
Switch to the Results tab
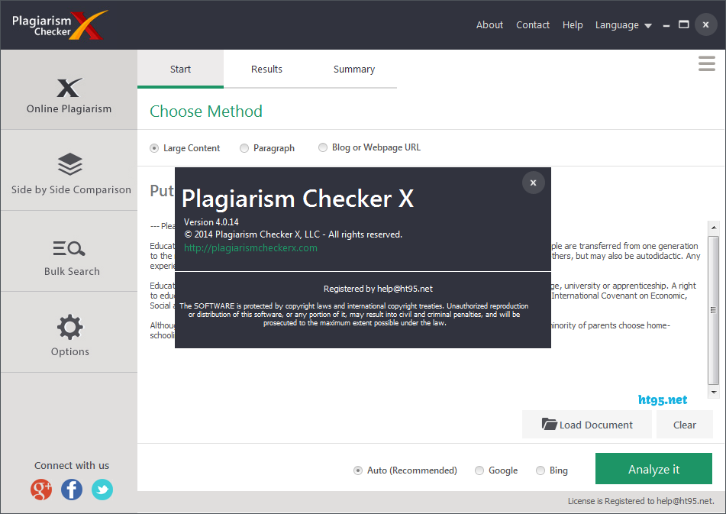pos(266,69)
